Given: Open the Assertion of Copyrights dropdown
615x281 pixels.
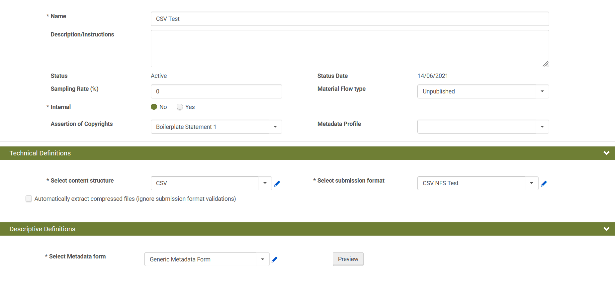Looking at the screenshot, I should 275,127.
